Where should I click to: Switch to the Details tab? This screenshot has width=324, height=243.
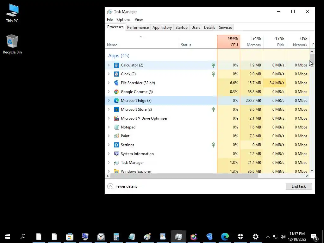(209, 28)
